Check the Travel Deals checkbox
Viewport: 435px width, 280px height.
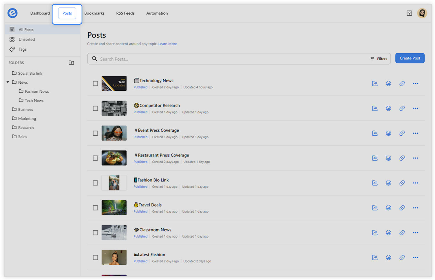pyautogui.click(x=95, y=208)
